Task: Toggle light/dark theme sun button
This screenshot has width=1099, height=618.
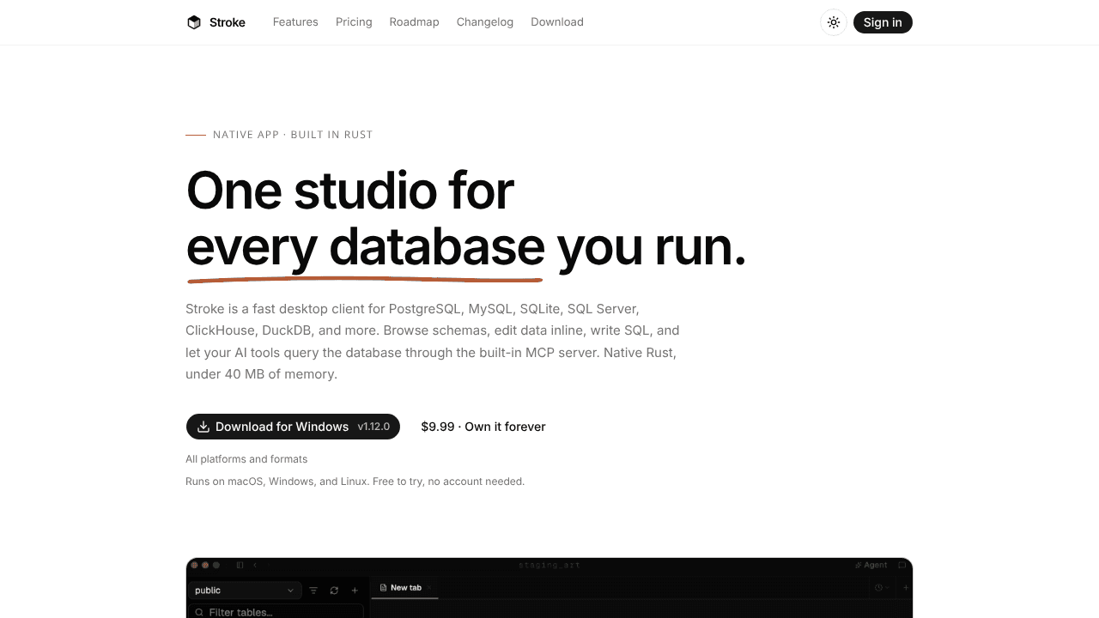Action: pos(834,22)
